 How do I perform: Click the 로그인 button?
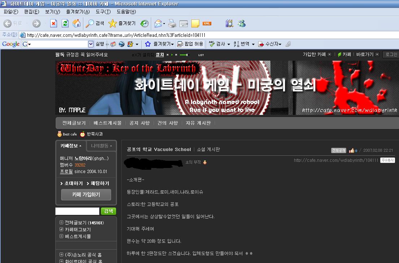391,54
